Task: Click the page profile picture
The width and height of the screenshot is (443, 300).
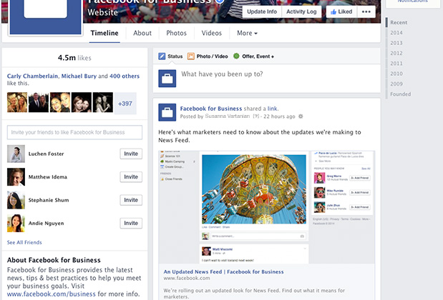Action: [x=46, y=17]
